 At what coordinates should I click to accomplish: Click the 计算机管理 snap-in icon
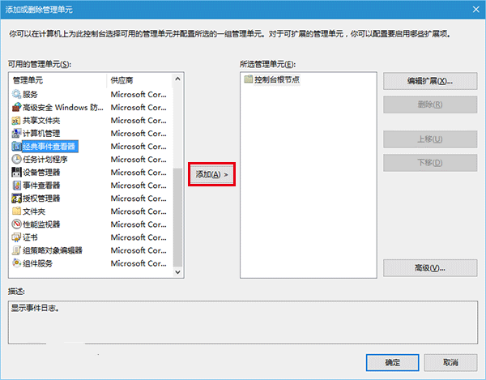(16, 133)
